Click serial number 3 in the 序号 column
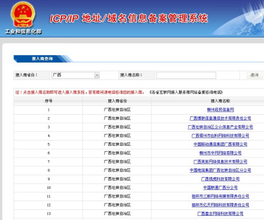This screenshot has width=264, height=220. 49,127
